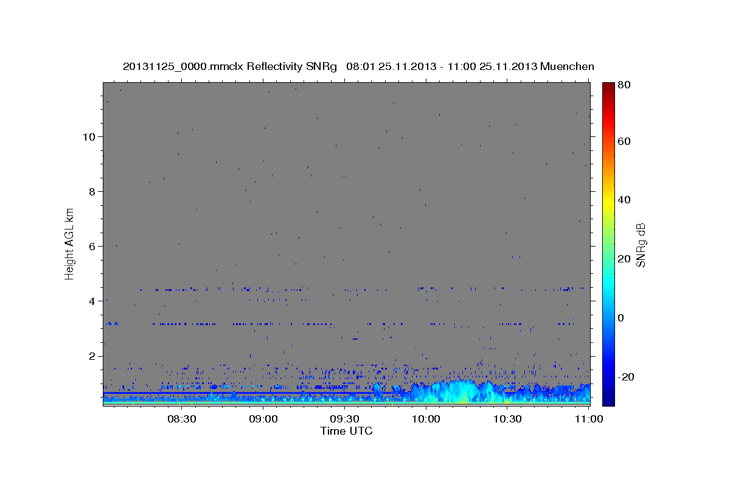
Task: Click the height tick label 2
Action: (92, 356)
